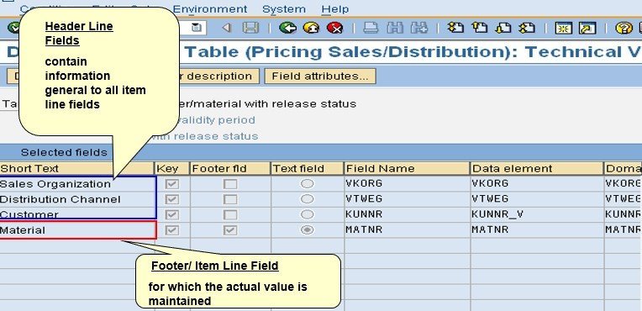Click VKORG in Field Name column
Screen dimensions: 642x311
pyautogui.click(x=364, y=183)
